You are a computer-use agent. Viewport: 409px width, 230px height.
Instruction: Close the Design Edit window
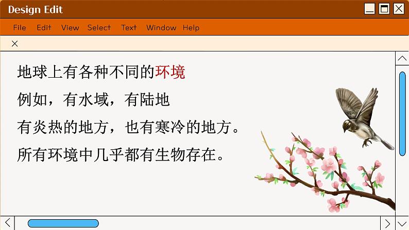(x=399, y=9)
